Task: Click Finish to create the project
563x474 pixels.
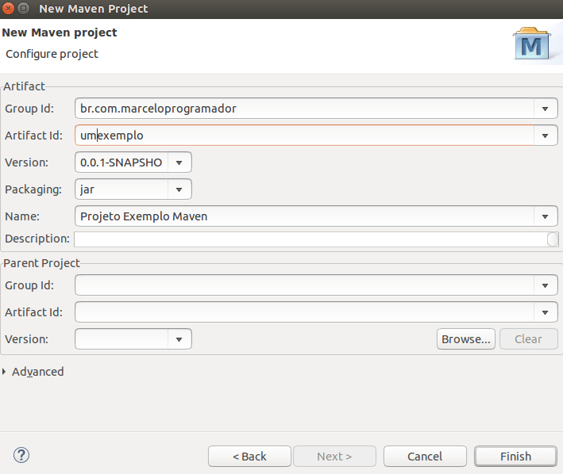Action: 515,457
